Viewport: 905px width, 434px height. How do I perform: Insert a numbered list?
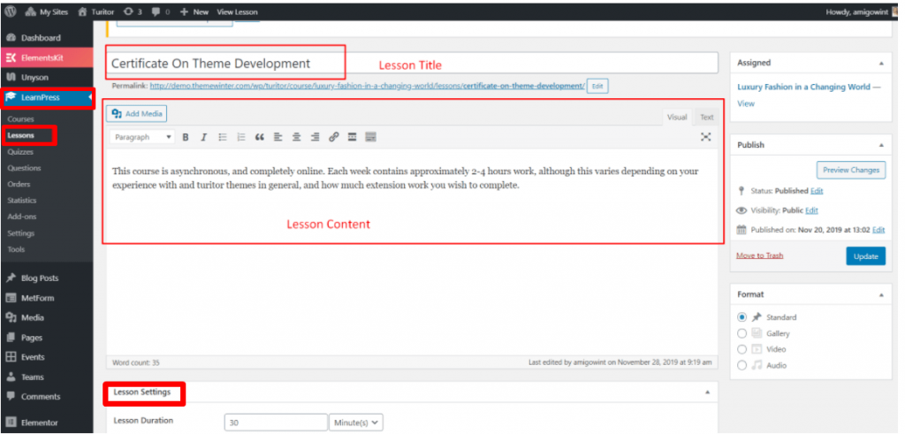pos(241,137)
